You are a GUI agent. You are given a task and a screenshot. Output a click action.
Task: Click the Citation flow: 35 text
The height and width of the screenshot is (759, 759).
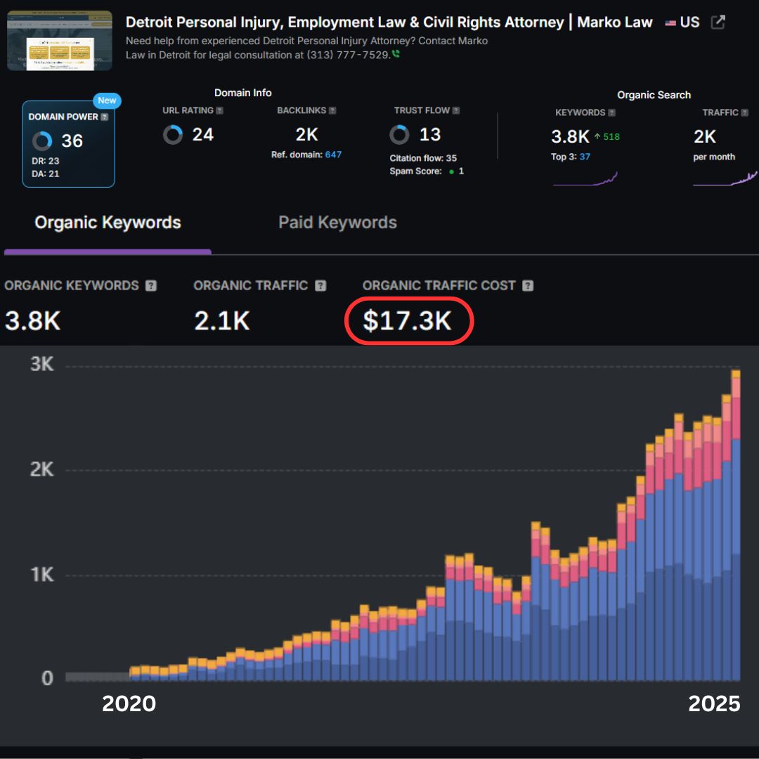point(423,158)
